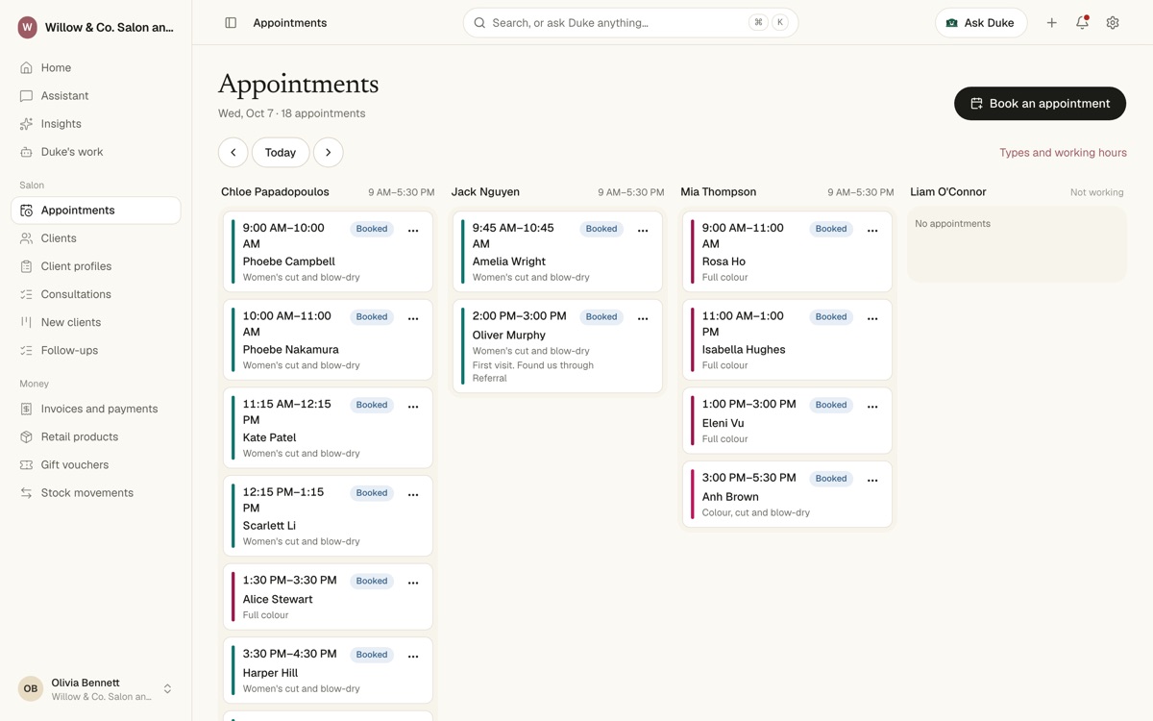Viewport: 1153px width, 721px height.
Task: Click client name Eleni Vu
Action: [724, 423]
